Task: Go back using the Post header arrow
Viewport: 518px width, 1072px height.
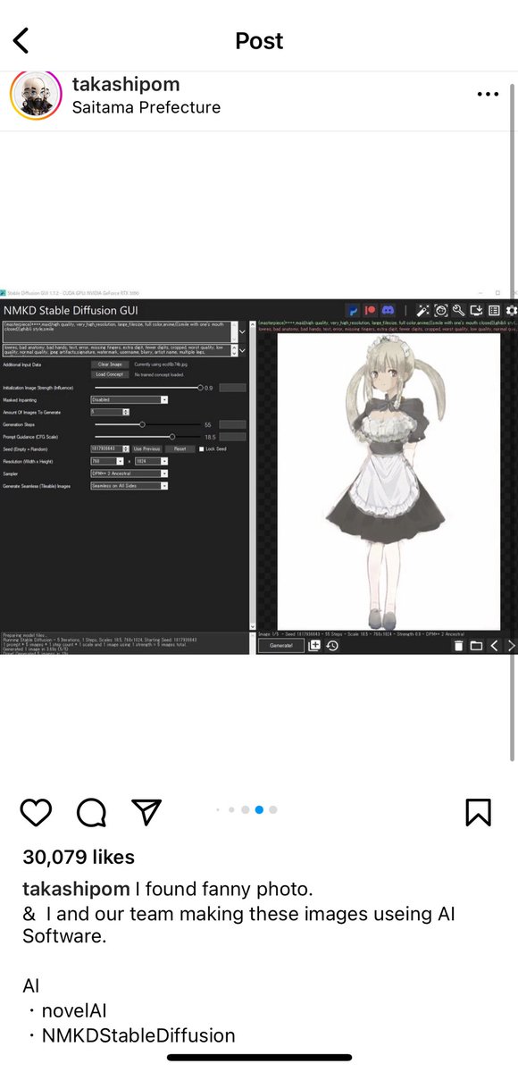Action: click(21, 40)
